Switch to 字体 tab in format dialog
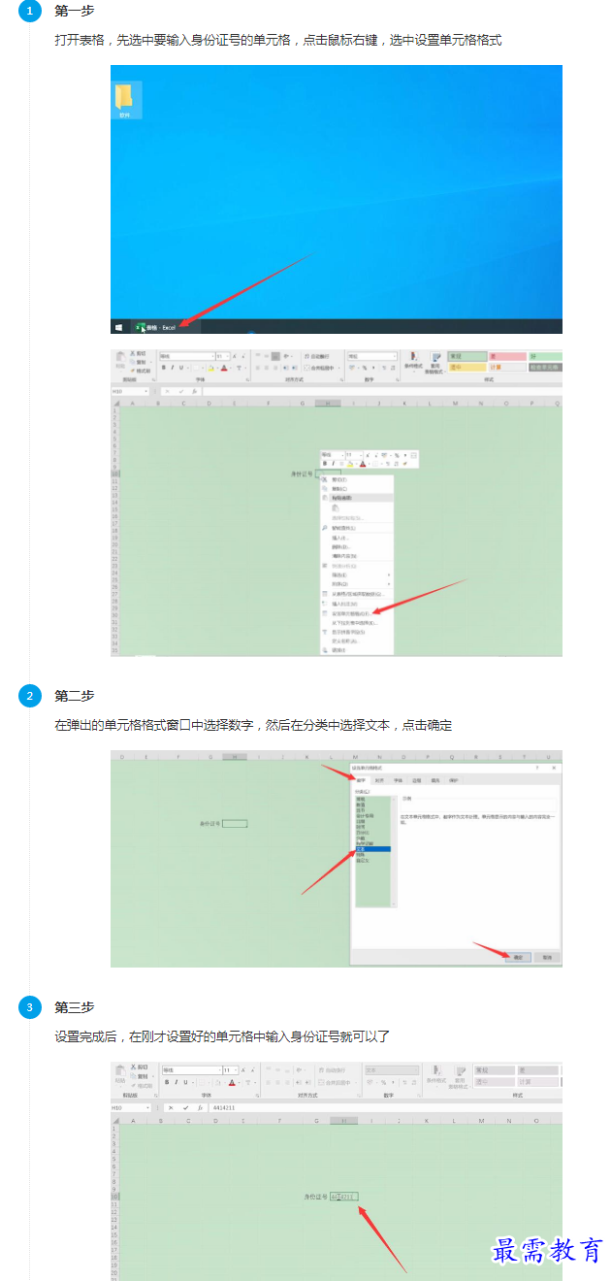The width and height of the screenshot is (611, 1281). 398,780
